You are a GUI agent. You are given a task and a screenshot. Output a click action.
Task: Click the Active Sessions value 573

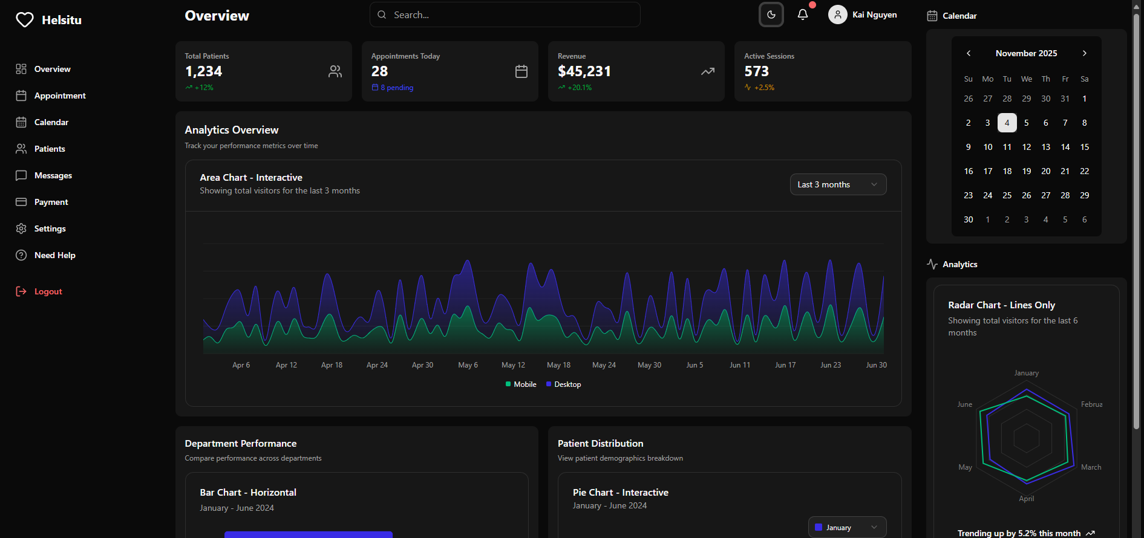click(757, 71)
